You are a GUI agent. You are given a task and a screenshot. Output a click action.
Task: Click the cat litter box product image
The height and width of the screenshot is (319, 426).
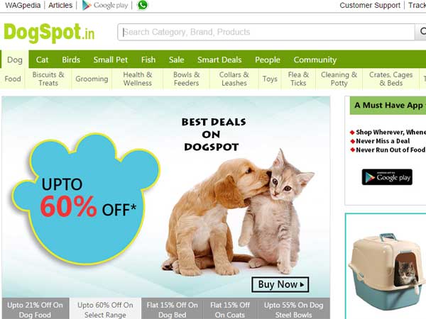[386, 272]
